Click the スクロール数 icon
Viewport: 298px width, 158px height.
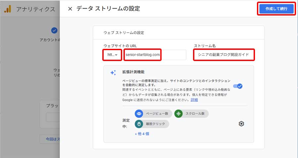(x=178, y=113)
